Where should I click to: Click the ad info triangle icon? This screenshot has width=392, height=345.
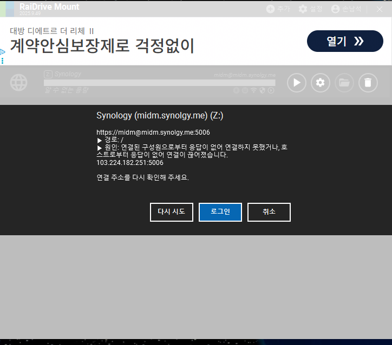pos(3,52)
